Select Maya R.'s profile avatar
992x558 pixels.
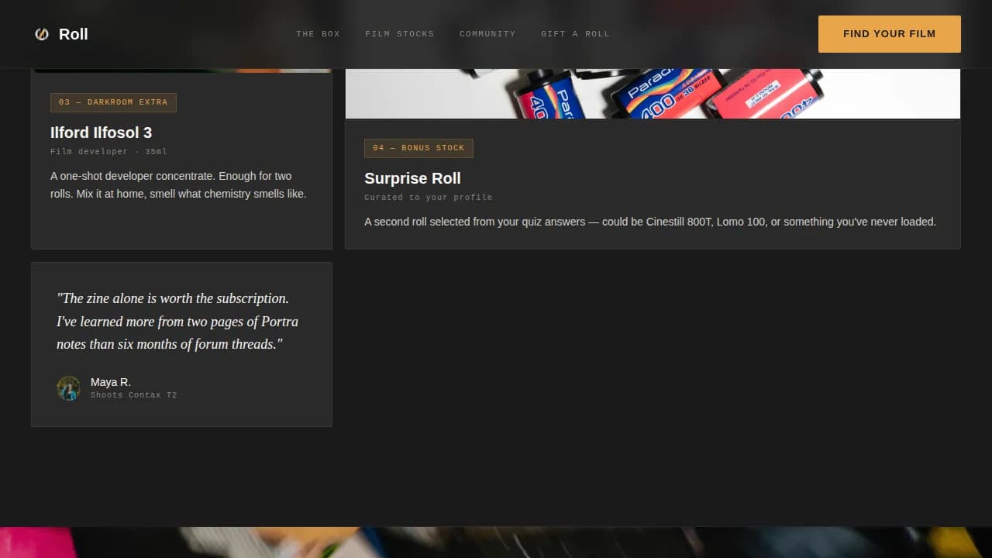coord(69,388)
